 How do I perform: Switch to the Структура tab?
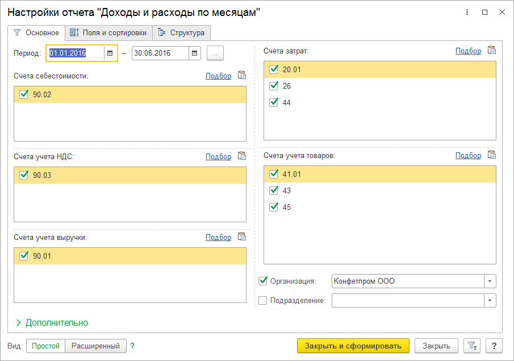[182, 33]
